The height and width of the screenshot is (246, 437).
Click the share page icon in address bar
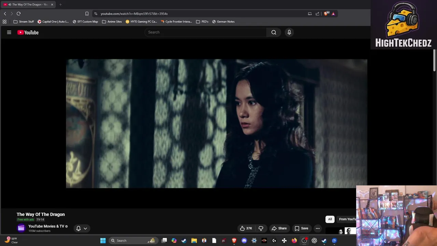point(317,14)
